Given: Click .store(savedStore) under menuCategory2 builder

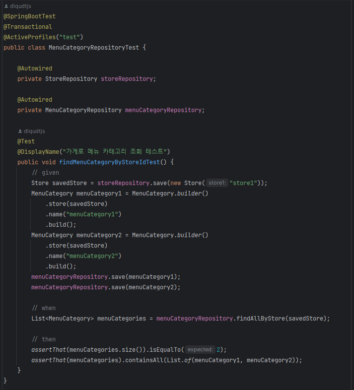Looking at the screenshot, I should (x=76, y=246).
